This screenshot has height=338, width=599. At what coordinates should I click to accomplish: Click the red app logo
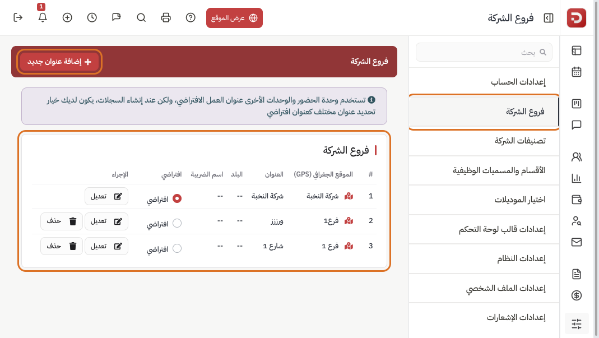point(576,18)
